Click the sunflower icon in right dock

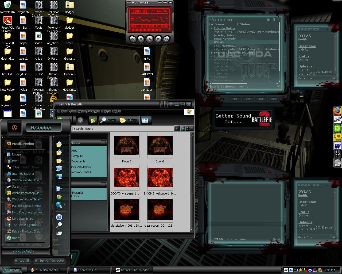pyautogui.click(x=337, y=137)
